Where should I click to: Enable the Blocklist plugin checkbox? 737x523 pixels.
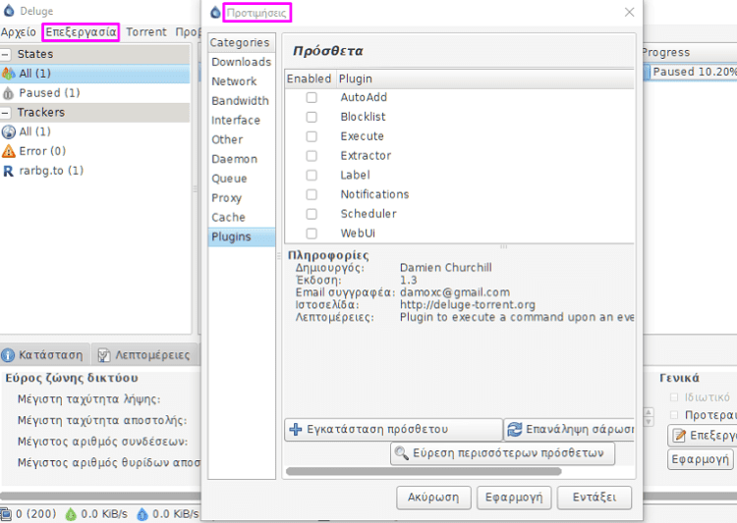[312, 117]
